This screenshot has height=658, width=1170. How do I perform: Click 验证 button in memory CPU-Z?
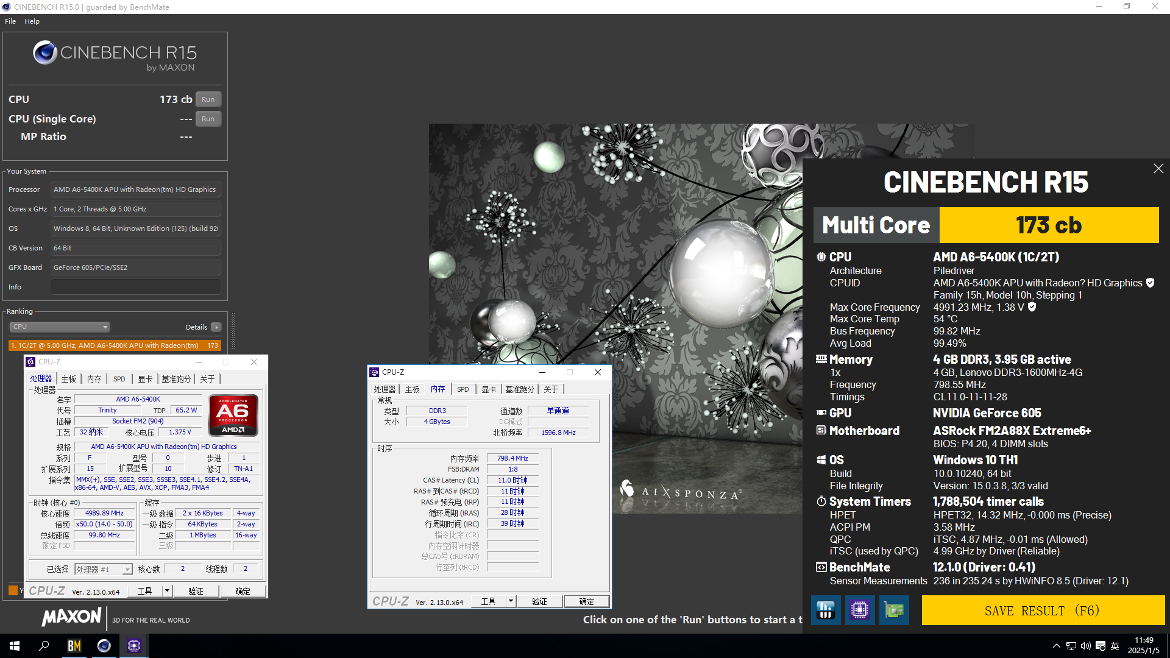pyautogui.click(x=539, y=601)
